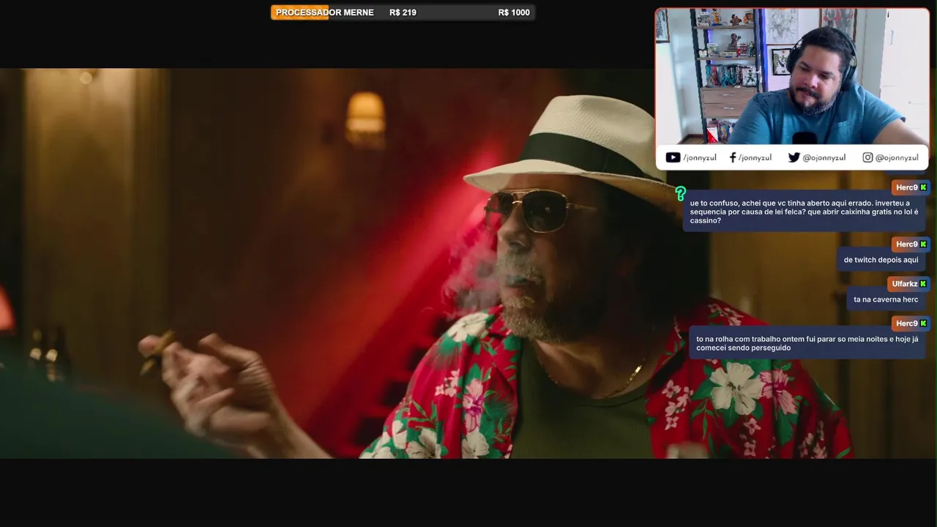Click the Ulfarkz username tag
The width and height of the screenshot is (937, 527).
tap(908, 284)
